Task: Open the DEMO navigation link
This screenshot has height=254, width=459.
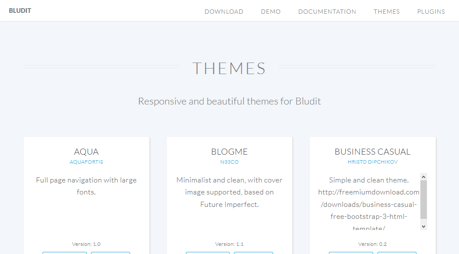Action: (x=271, y=12)
